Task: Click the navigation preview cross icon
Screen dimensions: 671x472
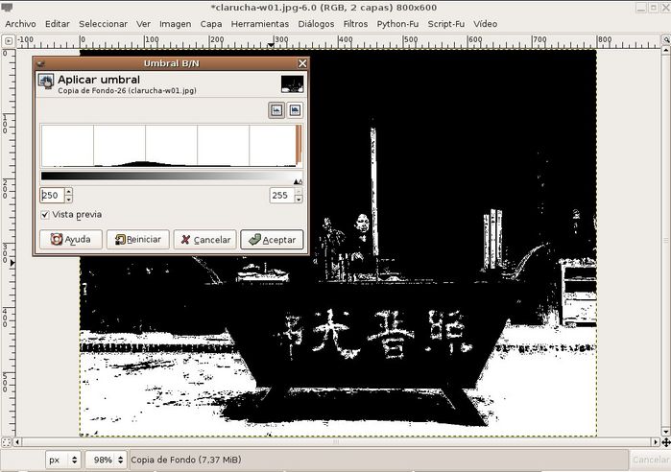Action: pos(666,442)
